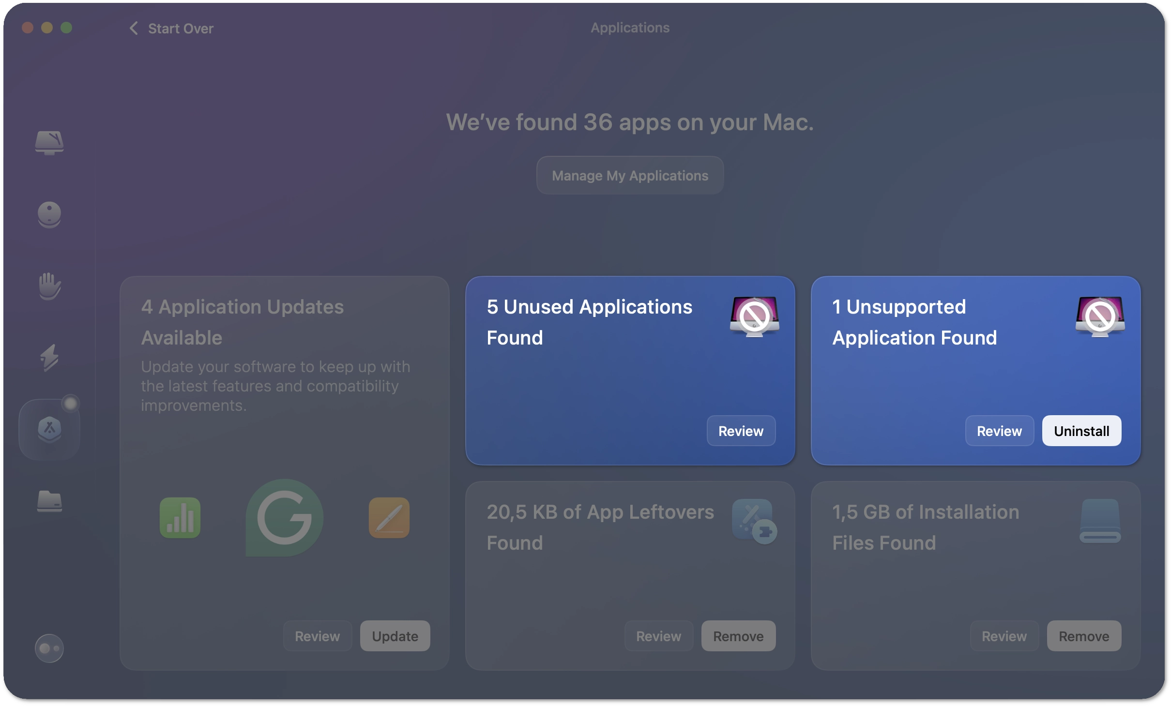Select the Numbers app icon in updates
This screenshot has width=1171, height=706.
point(182,516)
